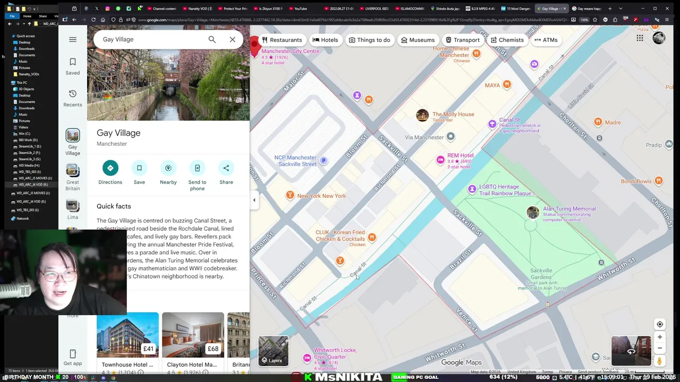Click Get app in sidebar
Viewport: 680px width, 382px height.
(x=73, y=358)
